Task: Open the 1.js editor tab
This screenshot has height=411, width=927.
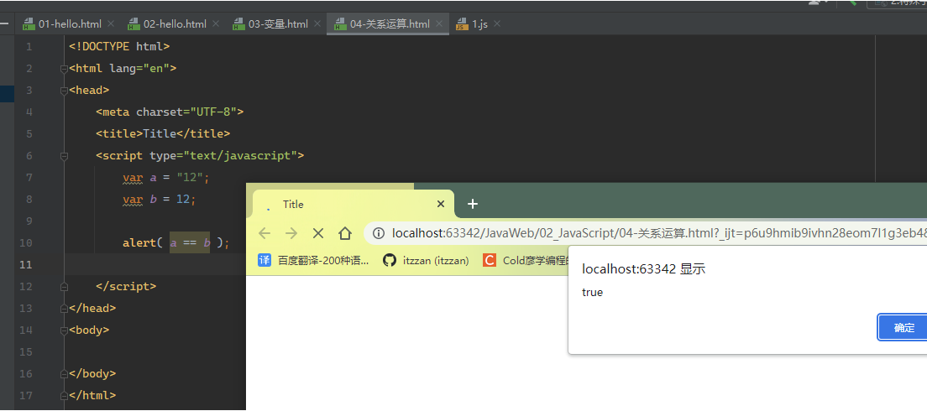Action: click(479, 24)
